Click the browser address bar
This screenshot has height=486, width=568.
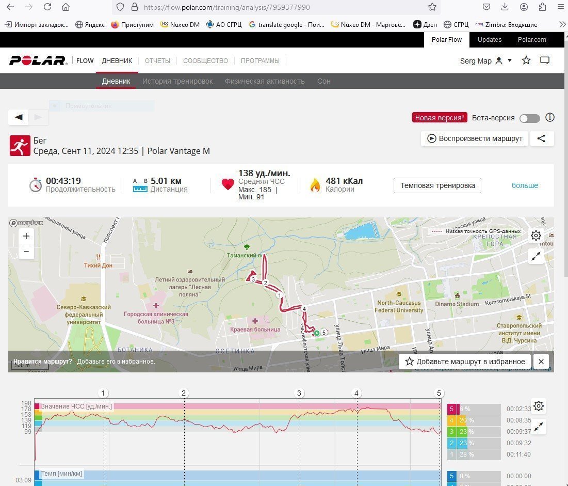click(275, 7)
